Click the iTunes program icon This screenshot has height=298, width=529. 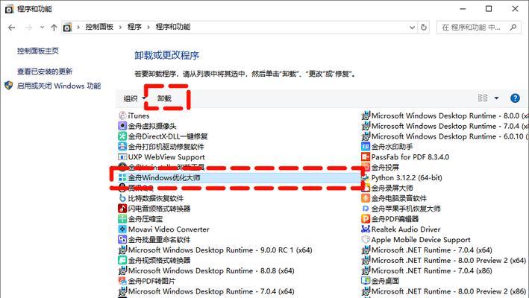tap(122, 115)
